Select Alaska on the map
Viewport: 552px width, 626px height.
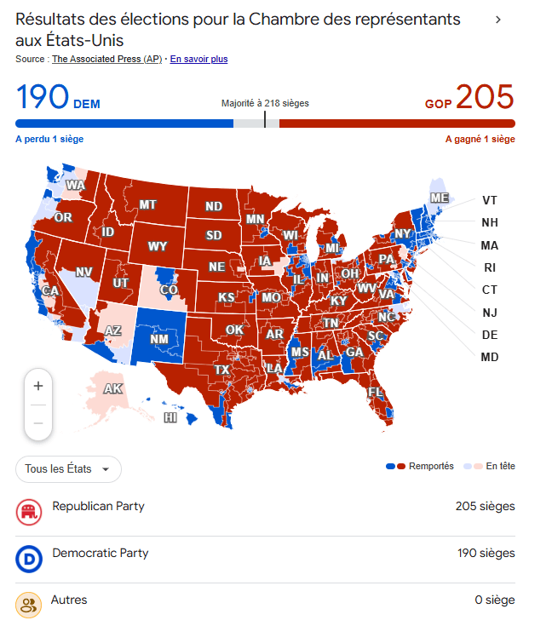112,389
